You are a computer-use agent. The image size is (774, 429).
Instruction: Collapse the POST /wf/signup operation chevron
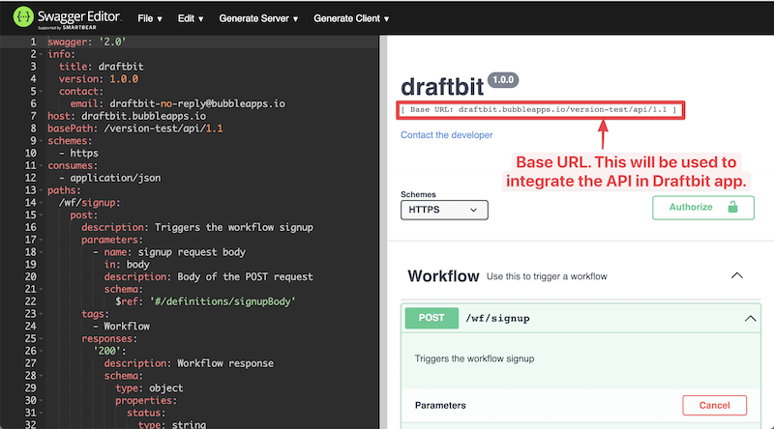click(750, 319)
